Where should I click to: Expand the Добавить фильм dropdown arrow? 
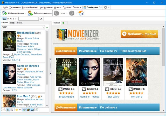(x=26, y=13)
